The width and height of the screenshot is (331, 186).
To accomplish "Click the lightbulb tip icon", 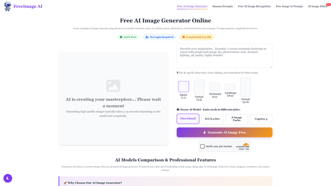I will coord(177,73).
